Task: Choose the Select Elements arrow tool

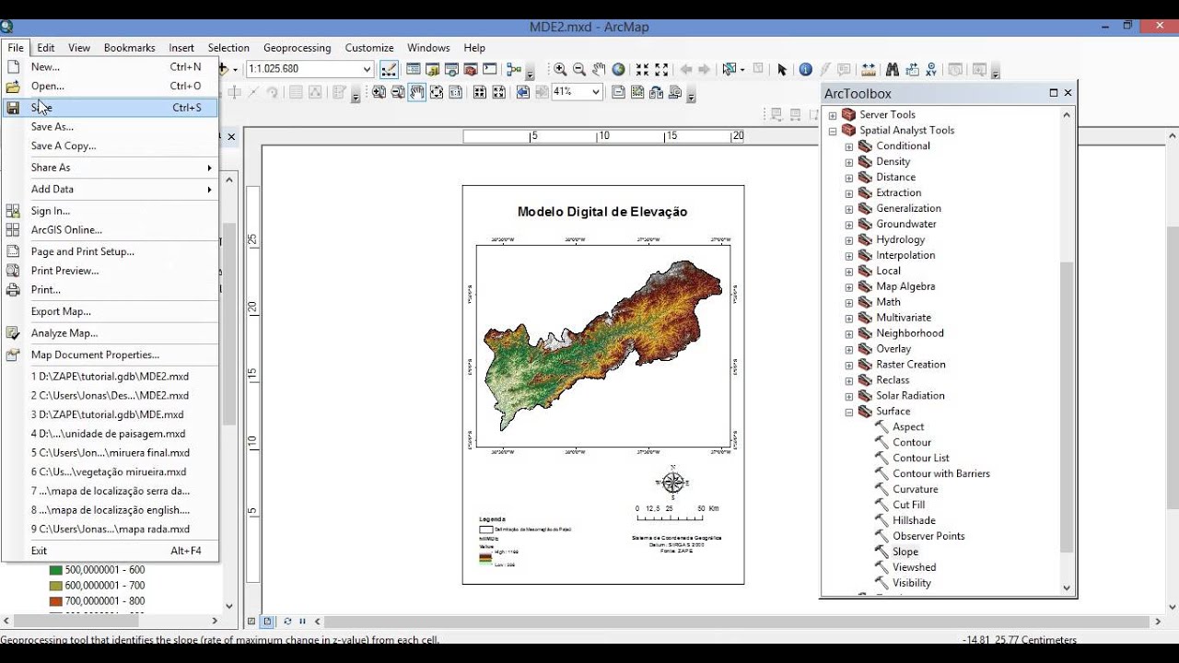Action: (782, 69)
